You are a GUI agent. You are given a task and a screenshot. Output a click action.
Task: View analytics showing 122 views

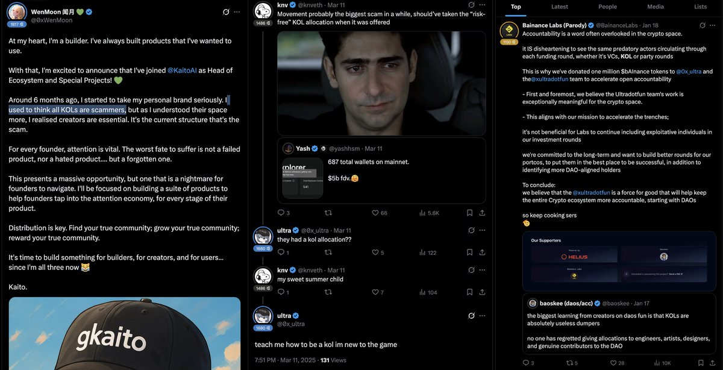[x=427, y=252]
